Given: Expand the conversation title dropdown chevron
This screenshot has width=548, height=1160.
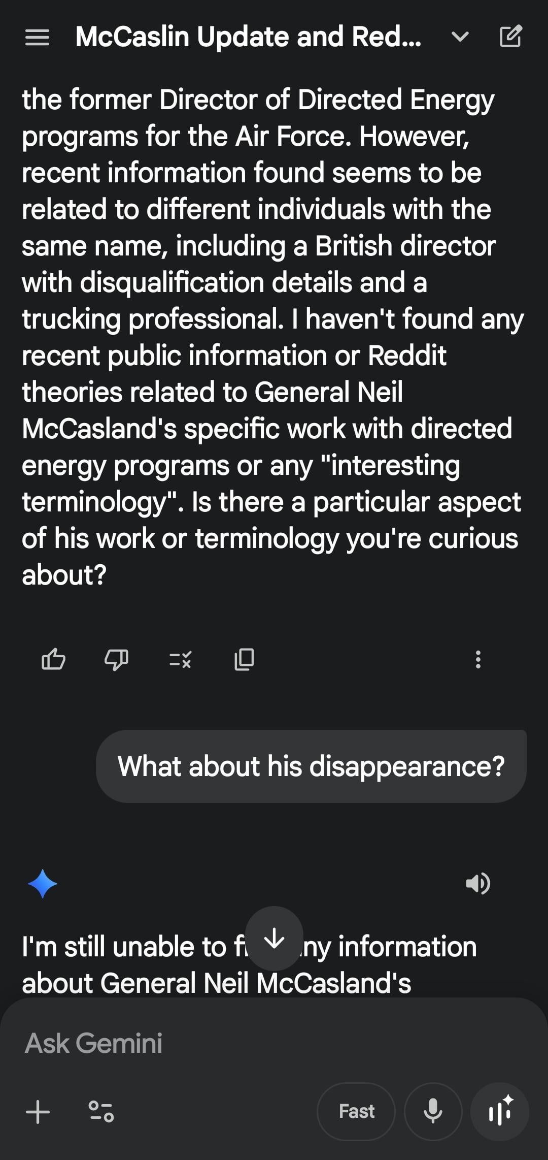Looking at the screenshot, I should 460,37.
